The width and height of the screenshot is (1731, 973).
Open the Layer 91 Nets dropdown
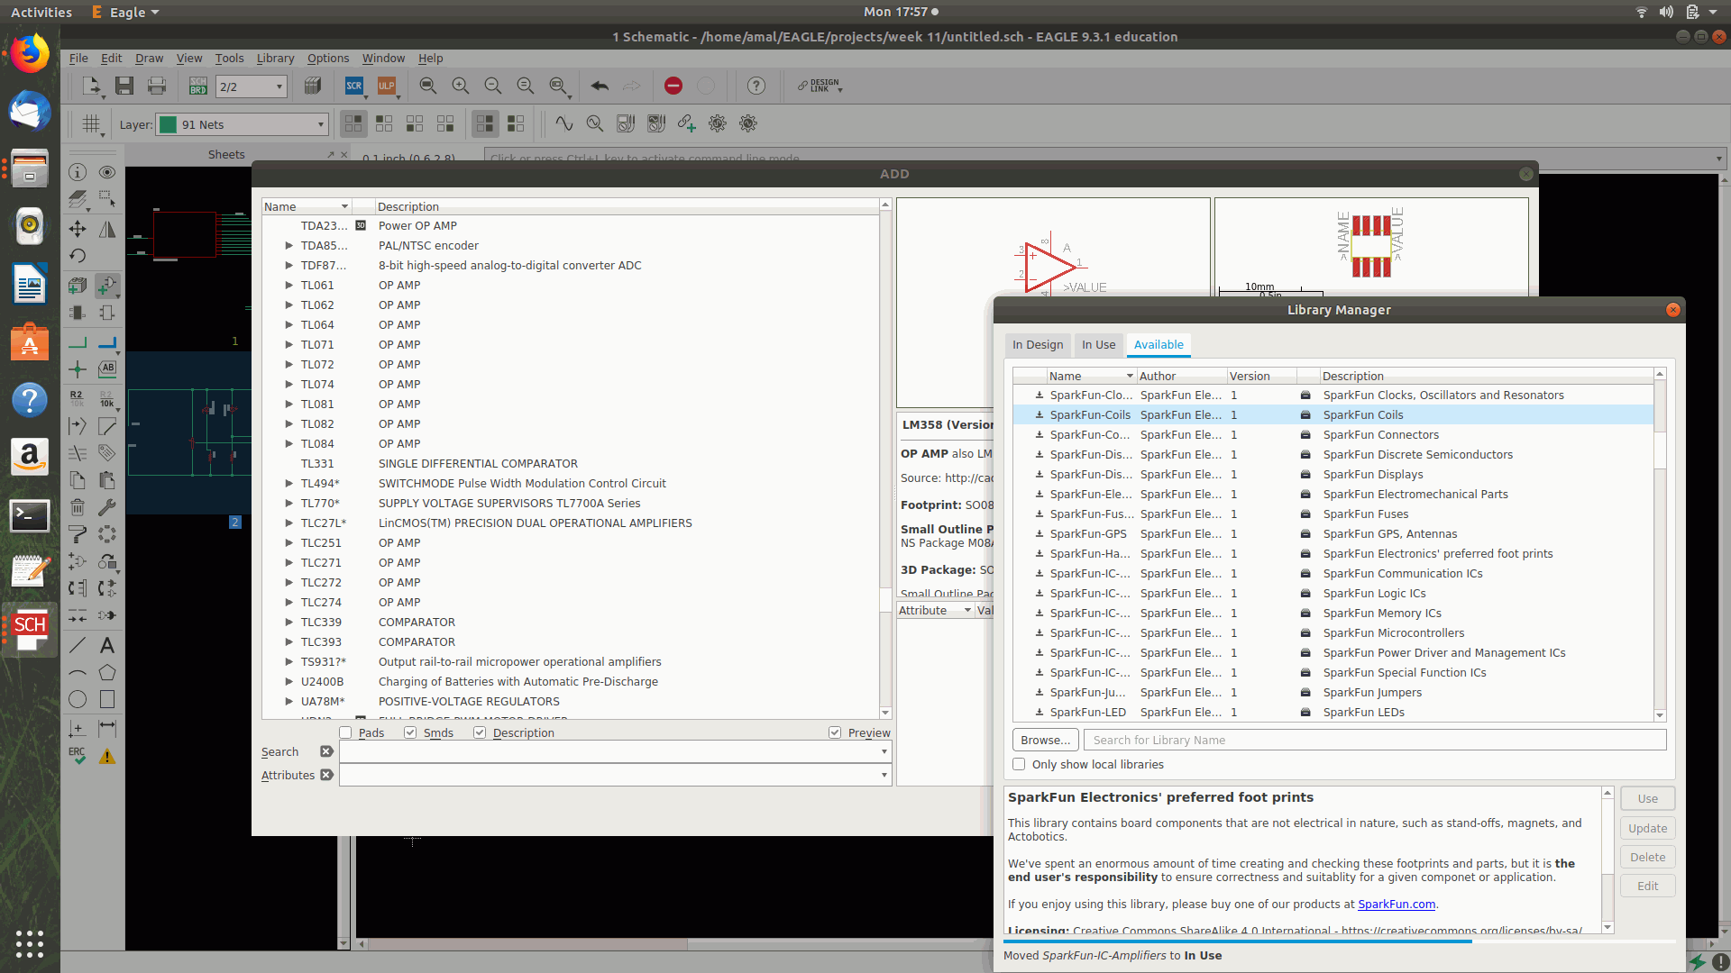click(x=242, y=124)
